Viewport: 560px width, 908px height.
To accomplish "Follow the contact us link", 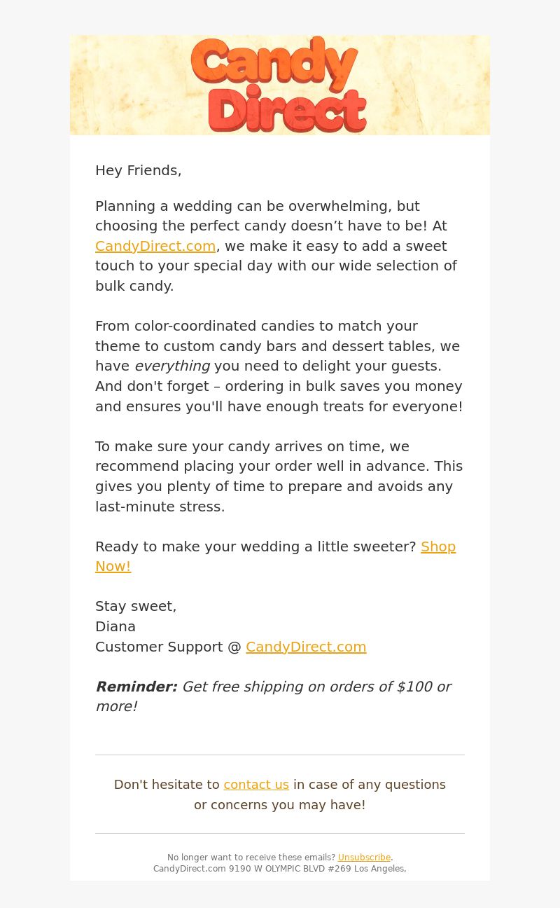I will pos(256,785).
